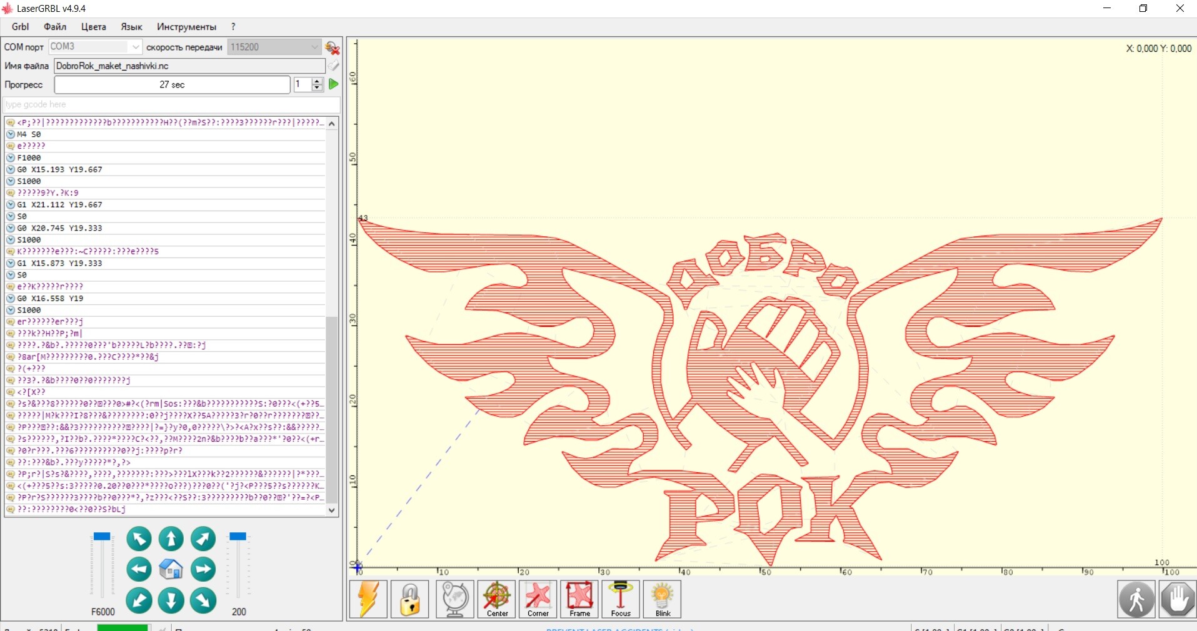The height and width of the screenshot is (631, 1197).
Task: Open the Grbl menu
Action: pos(21,27)
